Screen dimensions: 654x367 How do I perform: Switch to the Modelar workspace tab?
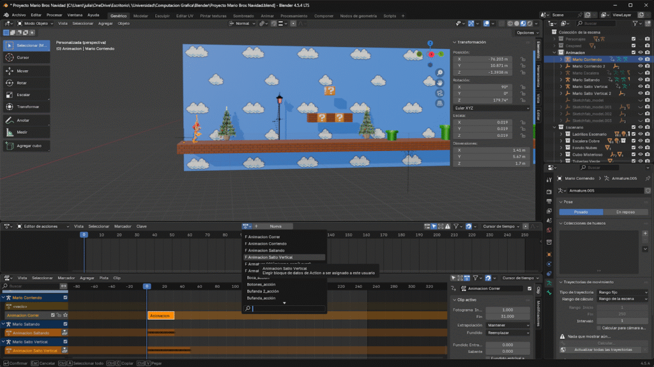pyautogui.click(x=141, y=16)
